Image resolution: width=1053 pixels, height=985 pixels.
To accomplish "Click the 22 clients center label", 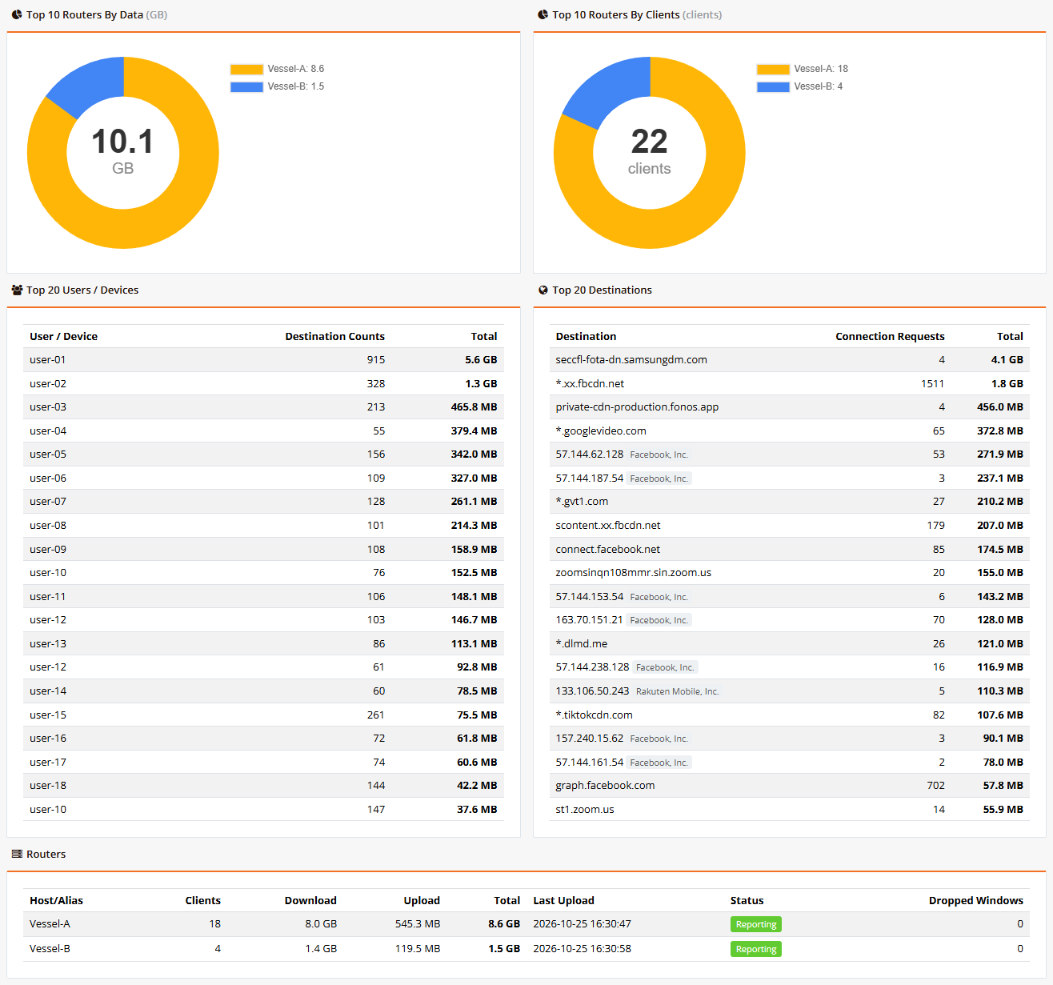I will click(x=649, y=150).
